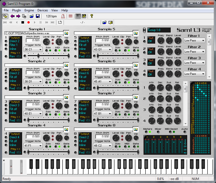
Task: Click Sample 1 Rev playback direction
Action: point(12,56)
